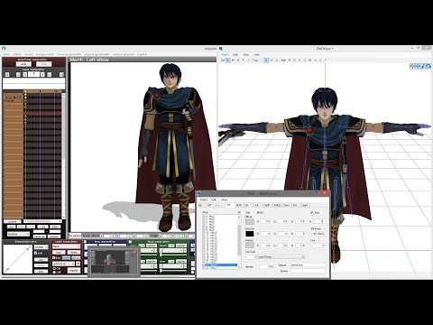Image resolution: width=433 pixels, height=325 pixels.
Task: Jump to the last frame in MMD
Action: [61, 75]
